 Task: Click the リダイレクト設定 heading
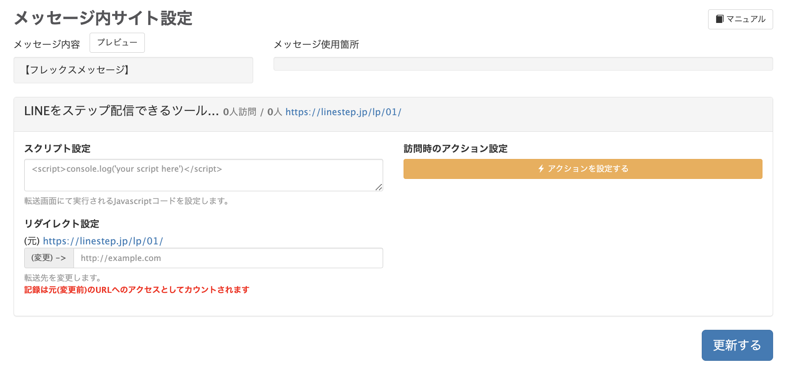coord(62,224)
